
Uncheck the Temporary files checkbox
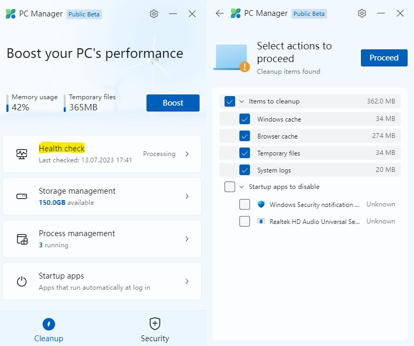point(245,153)
